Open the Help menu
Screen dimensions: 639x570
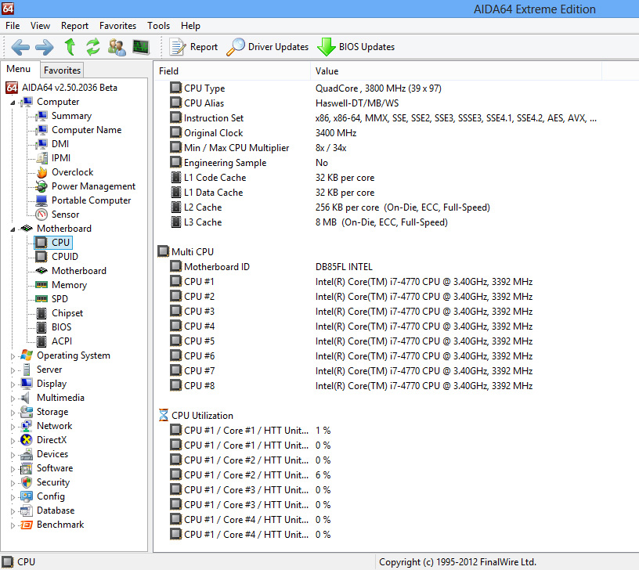coord(190,26)
